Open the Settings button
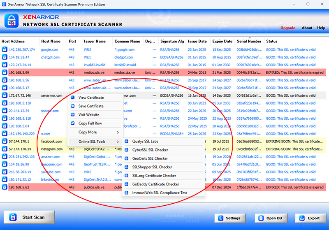Viewport: 329px width, 230px height. click(x=230, y=218)
